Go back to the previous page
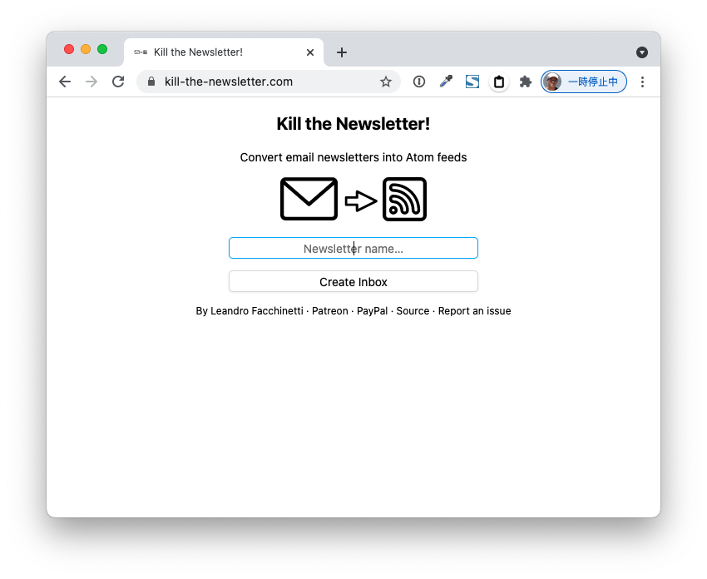The image size is (707, 579). click(x=65, y=82)
